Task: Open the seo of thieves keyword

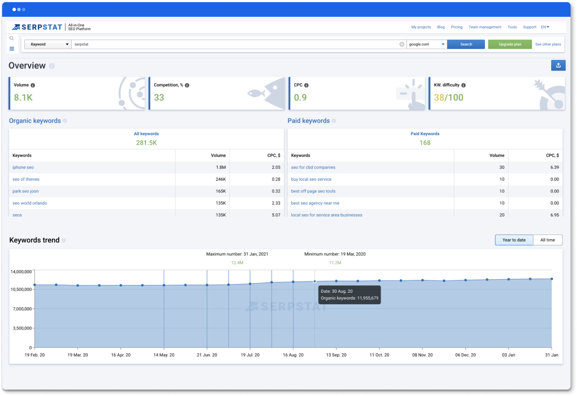Action: [x=26, y=179]
